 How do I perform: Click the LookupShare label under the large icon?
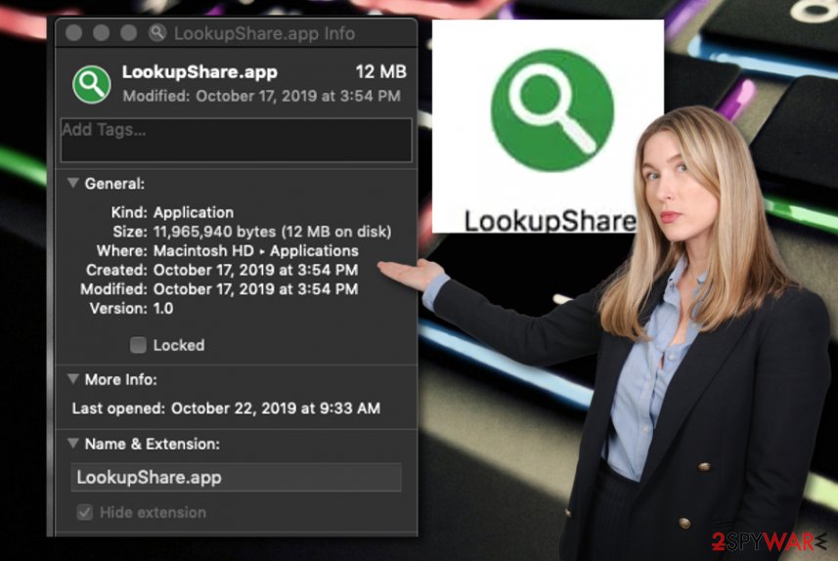[x=550, y=221]
